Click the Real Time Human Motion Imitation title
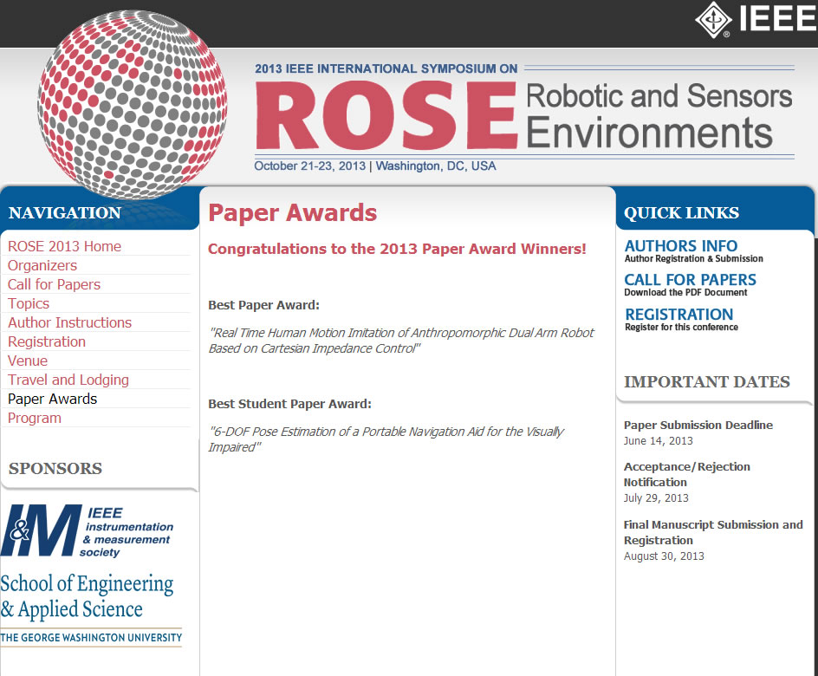 point(400,341)
